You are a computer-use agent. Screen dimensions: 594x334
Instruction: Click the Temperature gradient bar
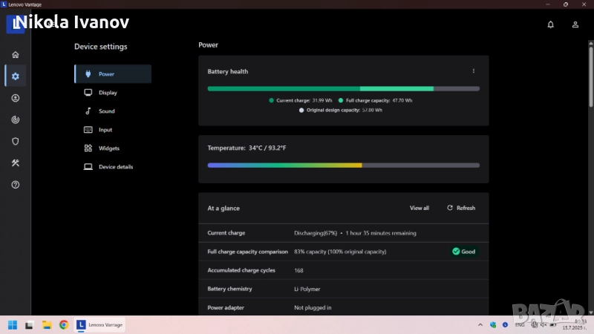click(x=343, y=165)
